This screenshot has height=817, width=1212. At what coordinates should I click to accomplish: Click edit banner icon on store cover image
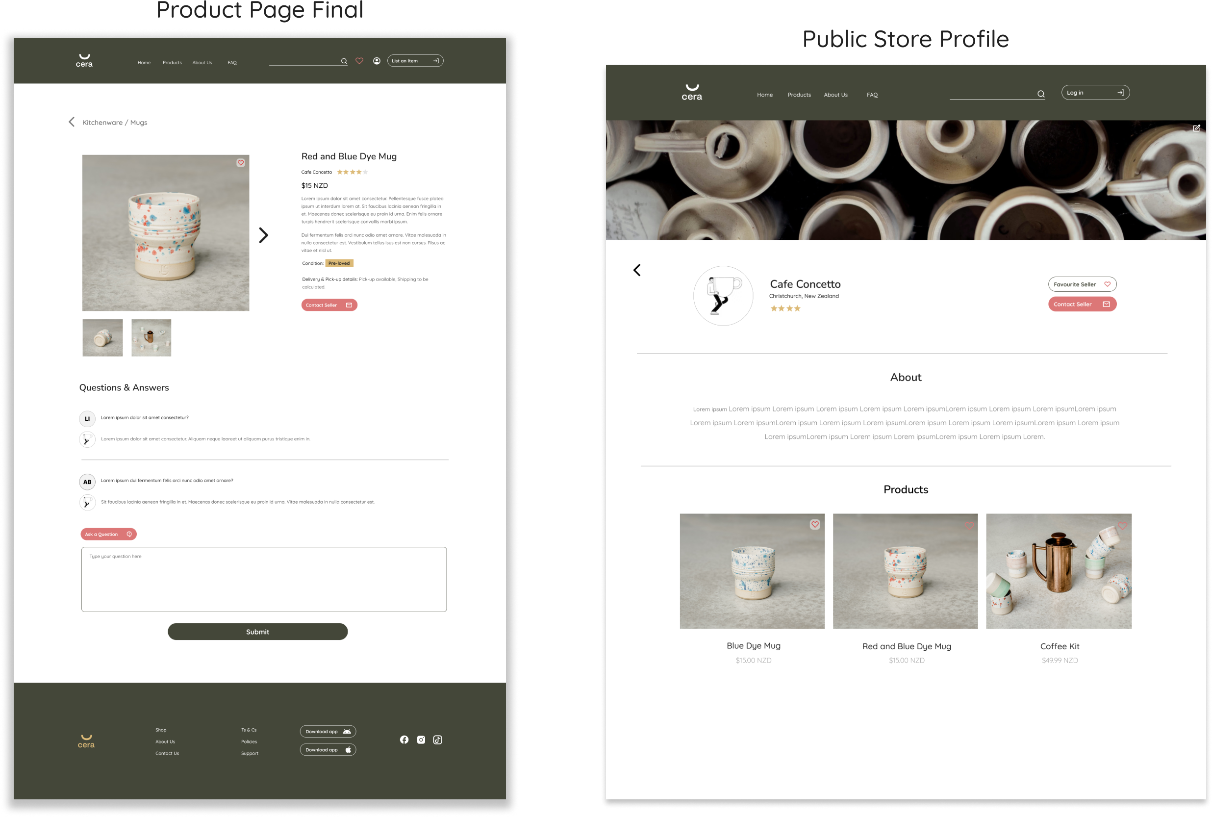(x=1196, y=128)
